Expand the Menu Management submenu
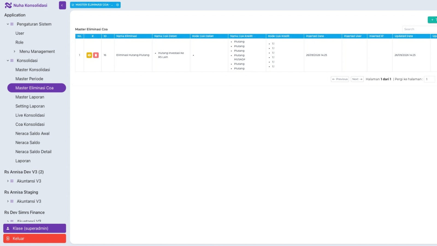This screenshot has width=437, height=246. pos(14,51)
